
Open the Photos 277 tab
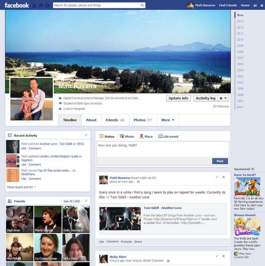tap(143, 120)
